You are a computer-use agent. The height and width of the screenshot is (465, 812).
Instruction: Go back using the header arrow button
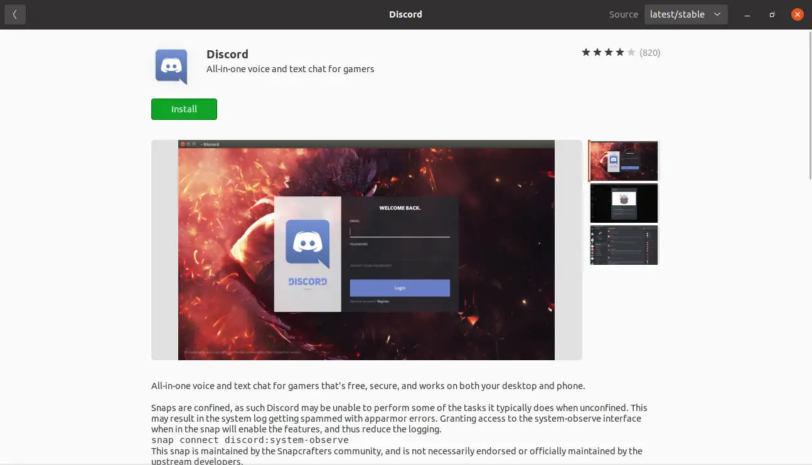pos(15,14)
